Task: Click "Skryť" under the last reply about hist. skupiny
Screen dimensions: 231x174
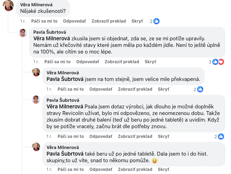Action: pos(163,169)
